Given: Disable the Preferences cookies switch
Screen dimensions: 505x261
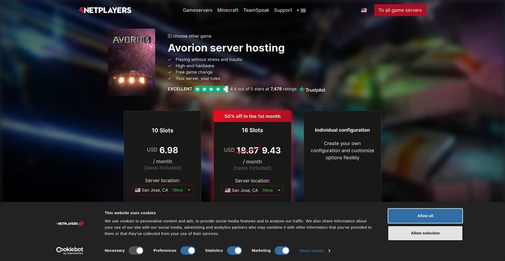Looking at the screenshot, I should (188, 250).
